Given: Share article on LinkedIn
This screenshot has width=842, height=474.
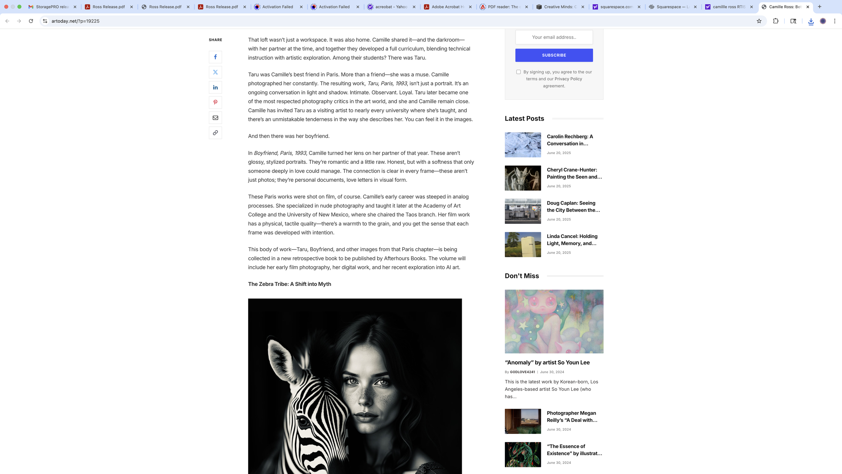Looking at the screenshot, I should click(x=215, y=87).
